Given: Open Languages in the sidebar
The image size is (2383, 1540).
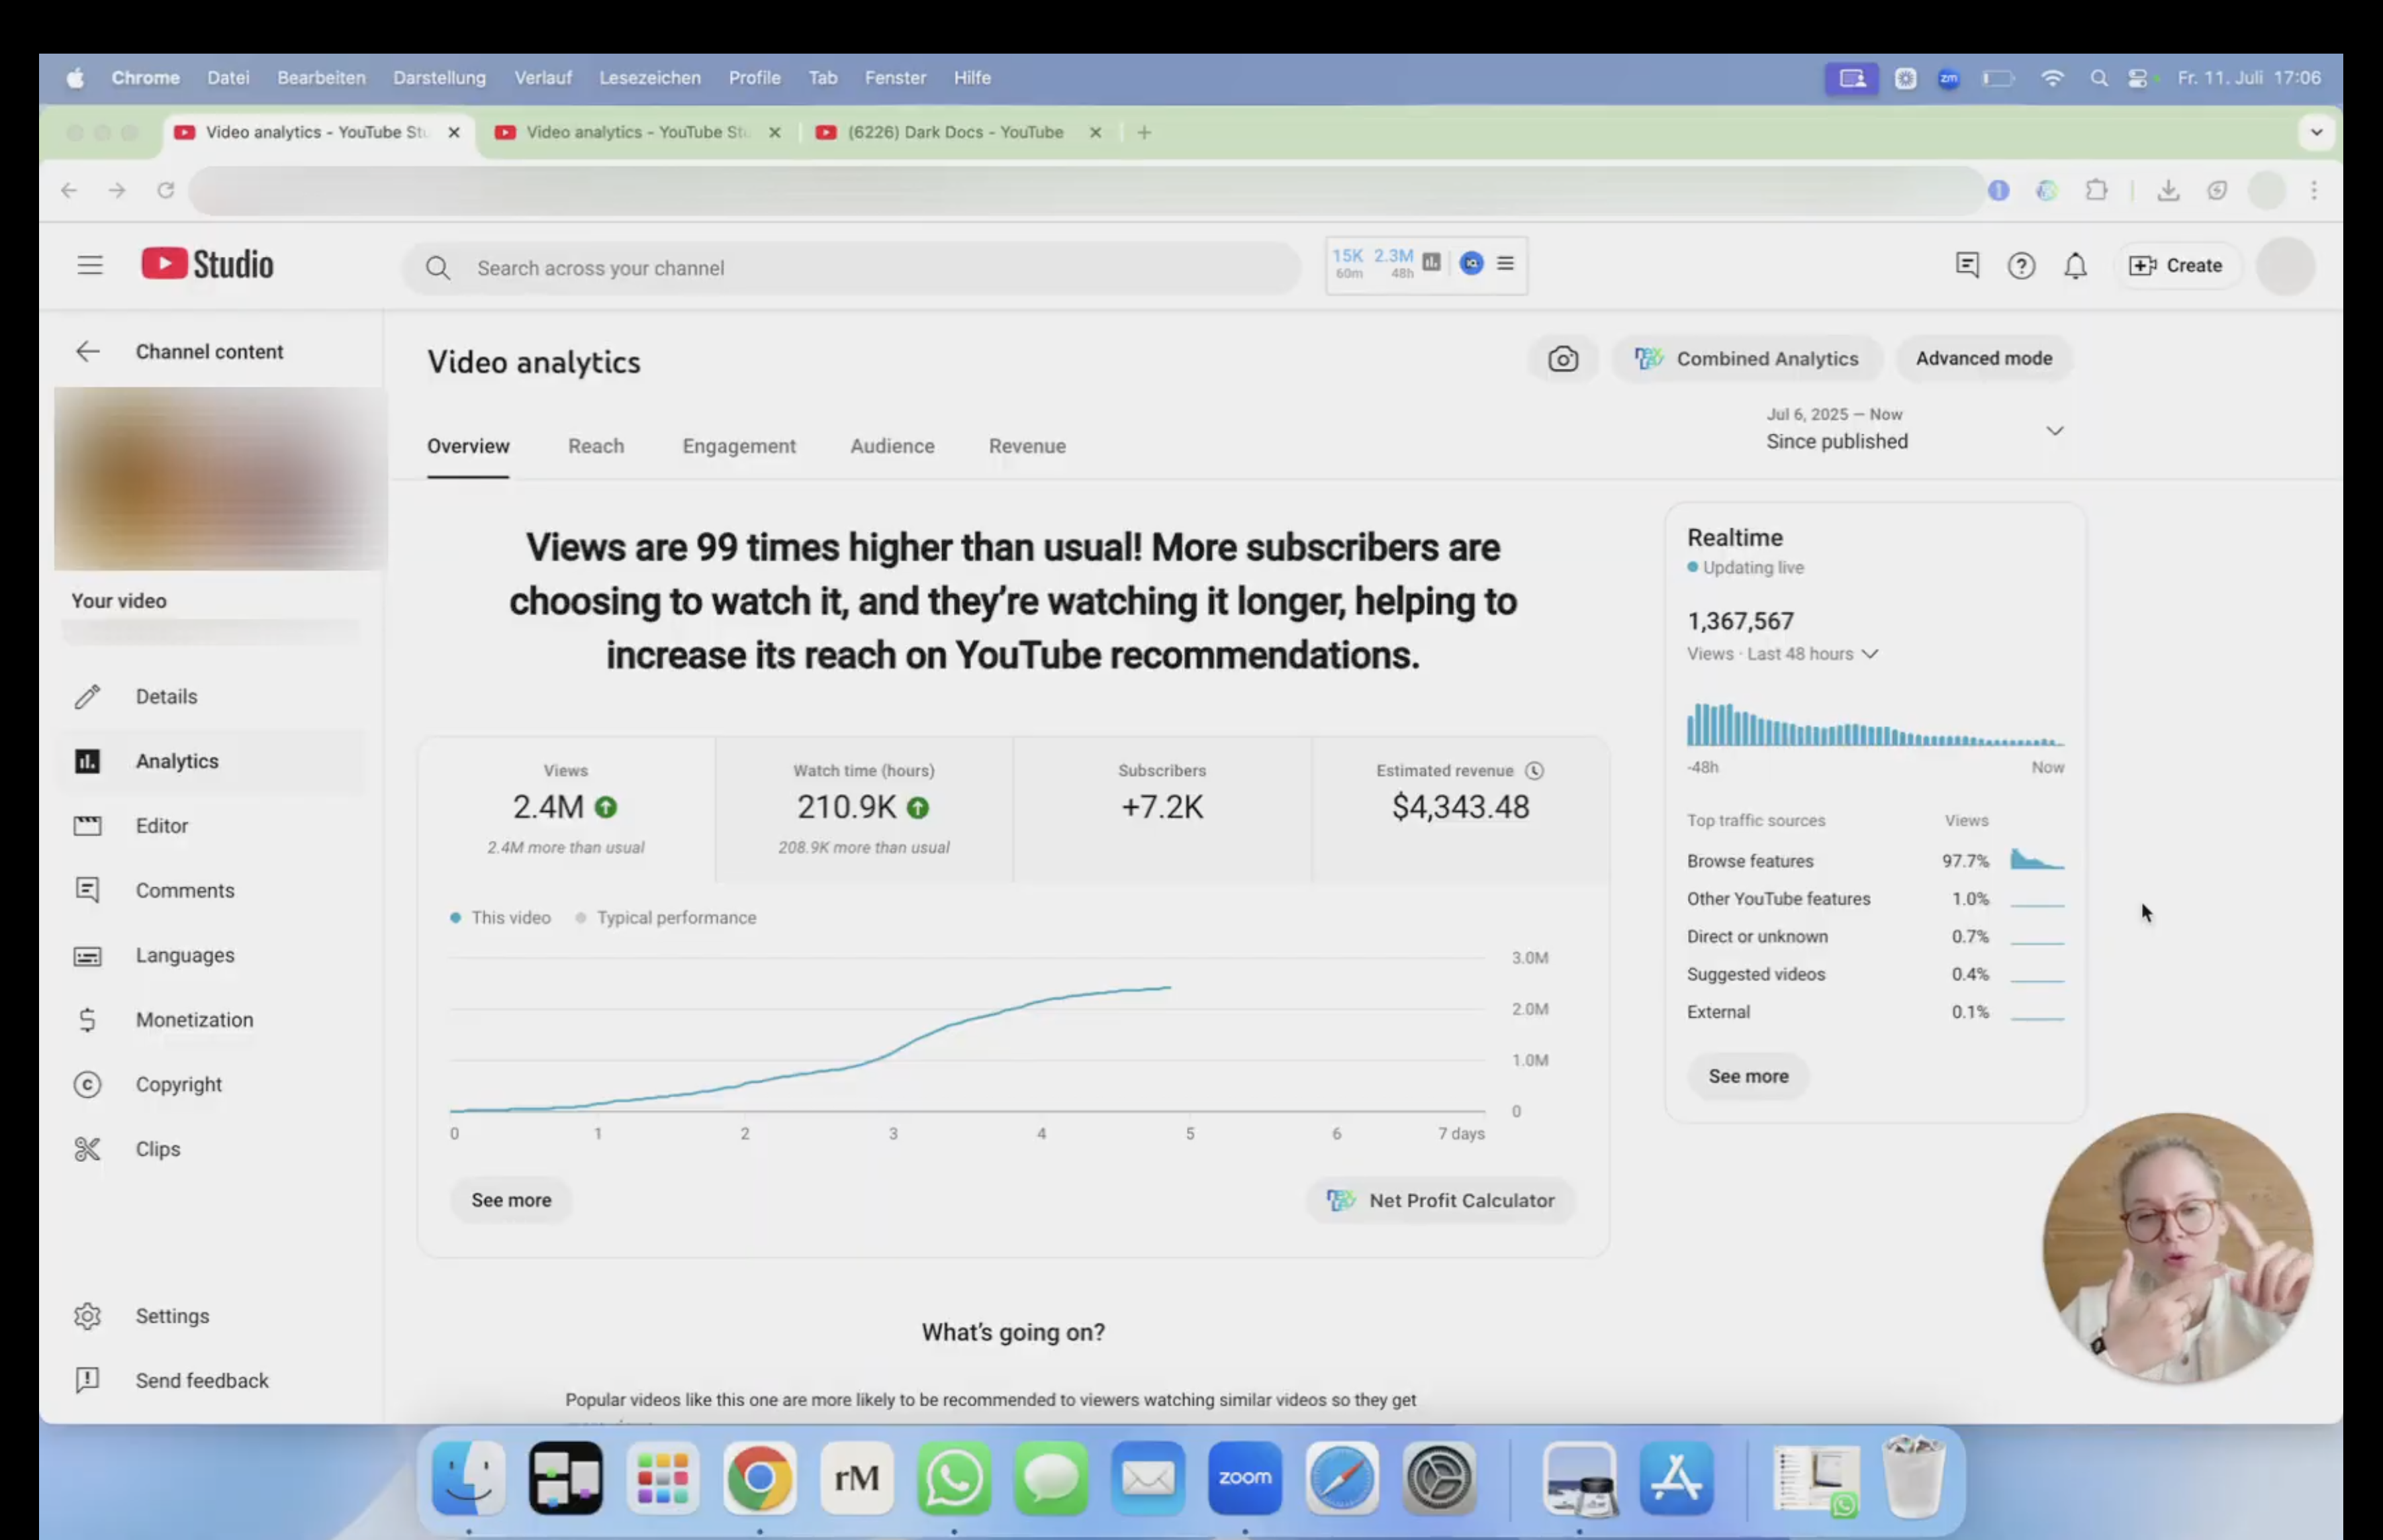Looking at the screenshot, I should click(x=213, y=955).
